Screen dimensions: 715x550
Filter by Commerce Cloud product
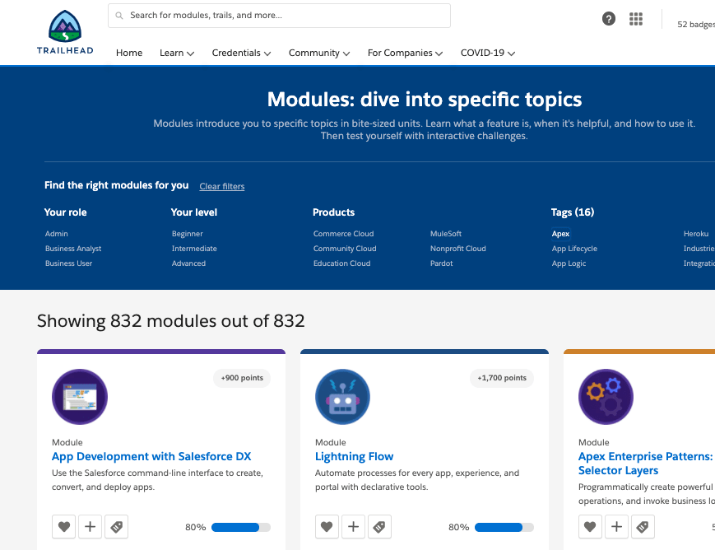click(343, 234)
